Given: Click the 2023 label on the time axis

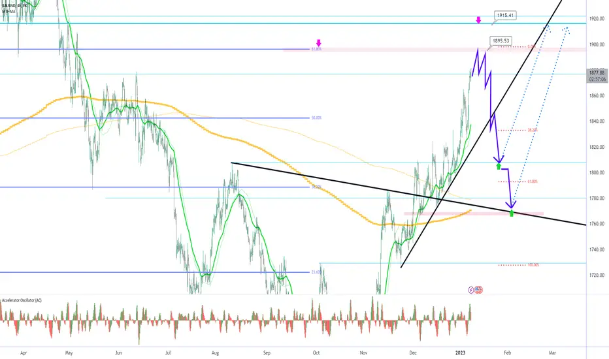Looking at the screenshot, I should coord(460,353).
